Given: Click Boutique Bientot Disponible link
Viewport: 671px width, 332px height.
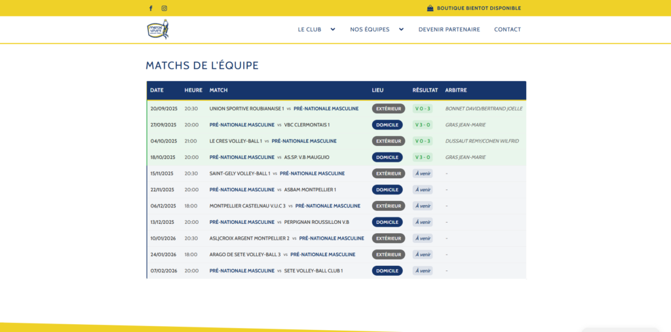Looking at the screenshot, I should 479,8.
